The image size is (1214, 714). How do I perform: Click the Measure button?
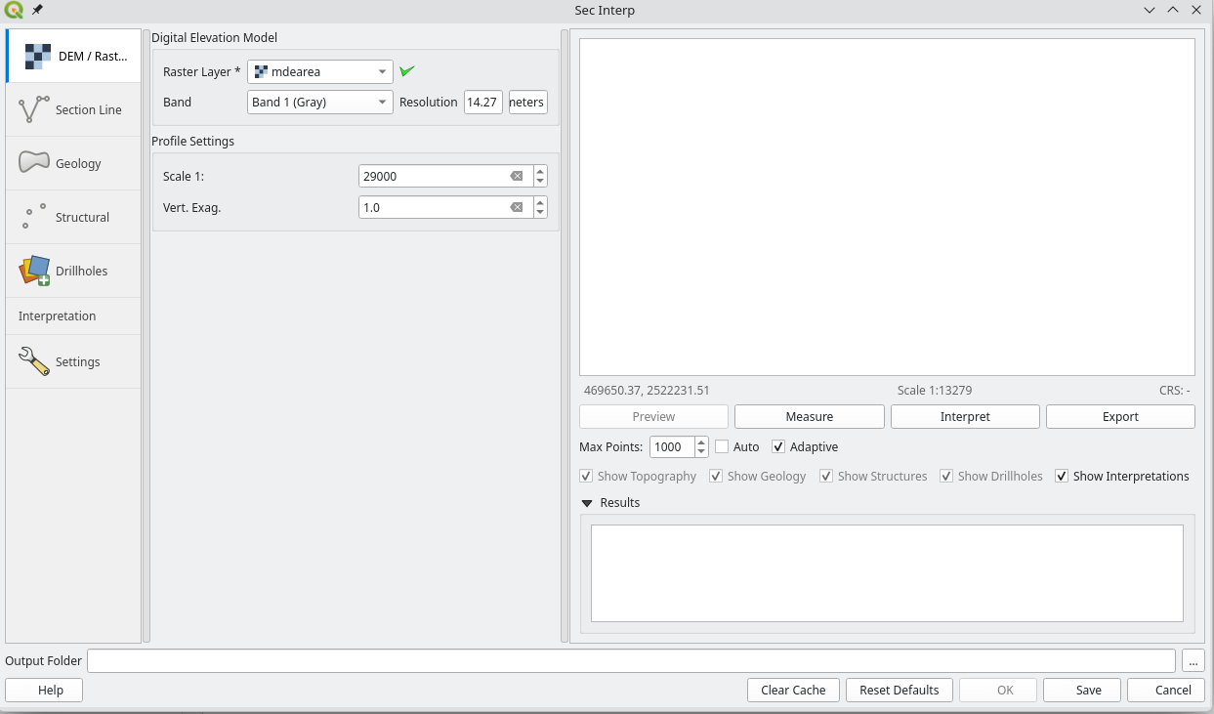(x=809, y=416)
